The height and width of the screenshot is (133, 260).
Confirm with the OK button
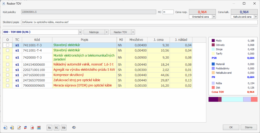click(x=231, y=127)
